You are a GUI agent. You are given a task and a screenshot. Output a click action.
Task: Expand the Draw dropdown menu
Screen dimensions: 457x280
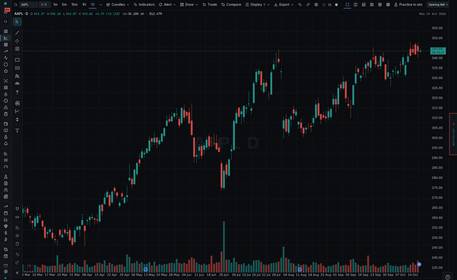[x=189, y=5]
